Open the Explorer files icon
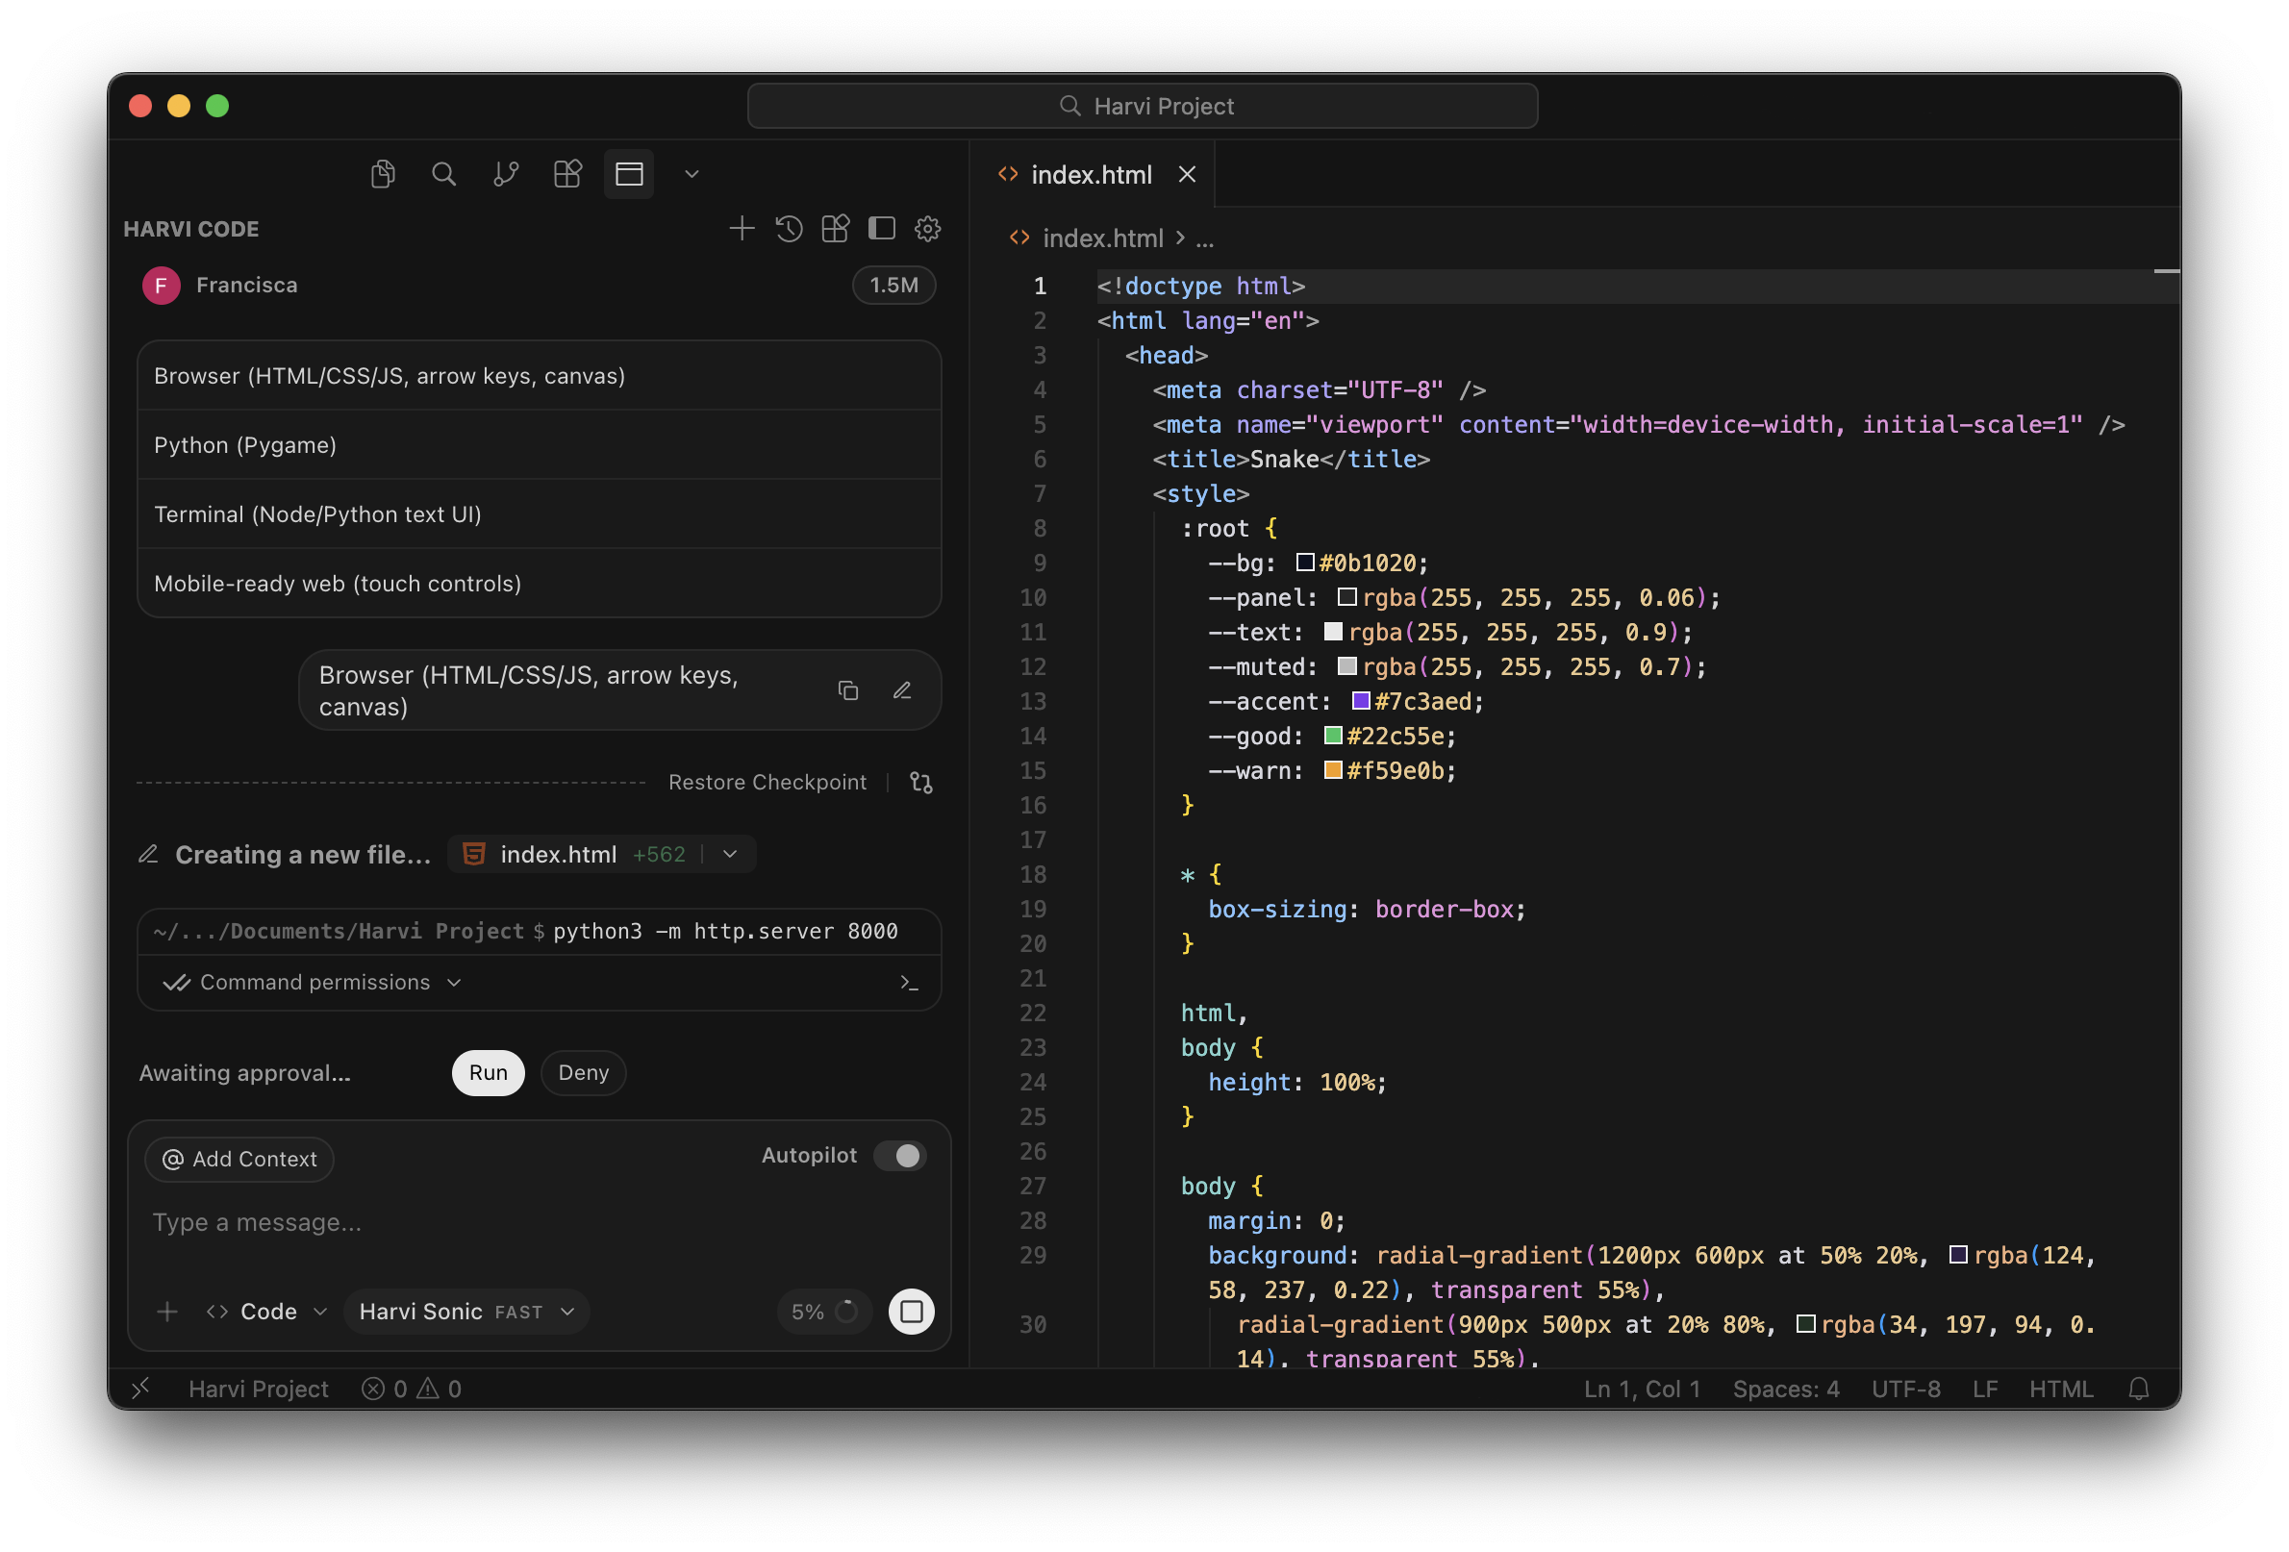 (383, 174)
